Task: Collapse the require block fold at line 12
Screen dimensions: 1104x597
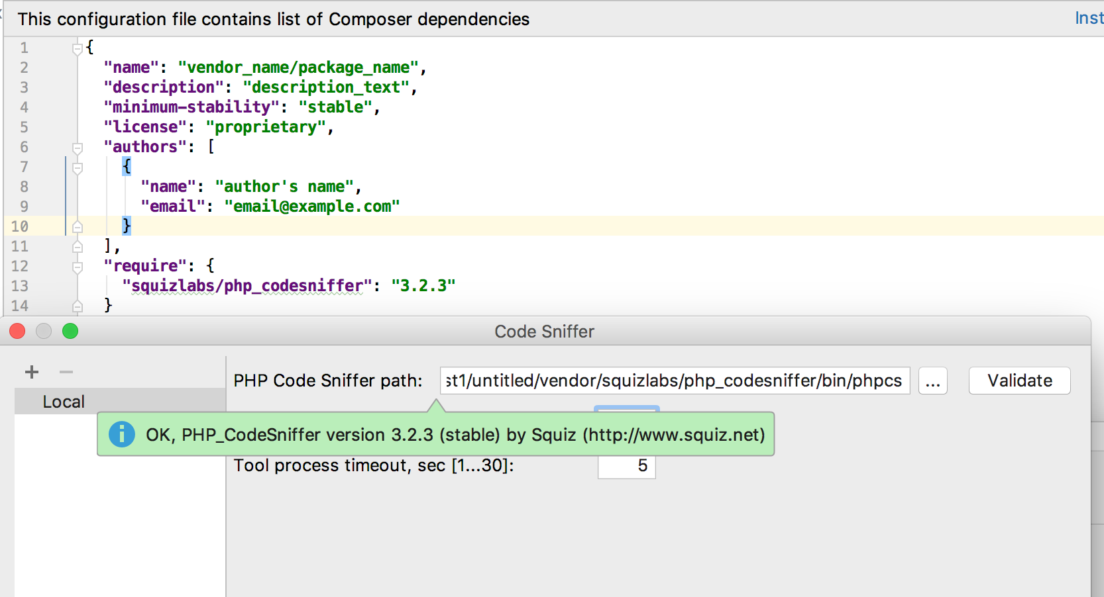Action: click(78, 267)
